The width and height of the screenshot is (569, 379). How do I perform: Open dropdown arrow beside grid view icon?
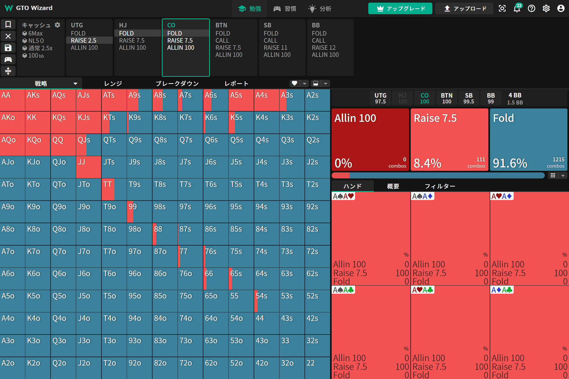563,176
